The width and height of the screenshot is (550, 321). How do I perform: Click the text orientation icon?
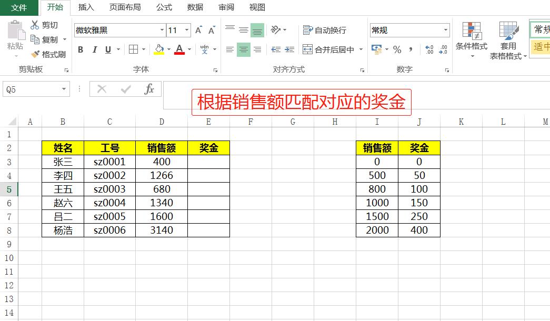pyautogui.click(x=276, y=30)
